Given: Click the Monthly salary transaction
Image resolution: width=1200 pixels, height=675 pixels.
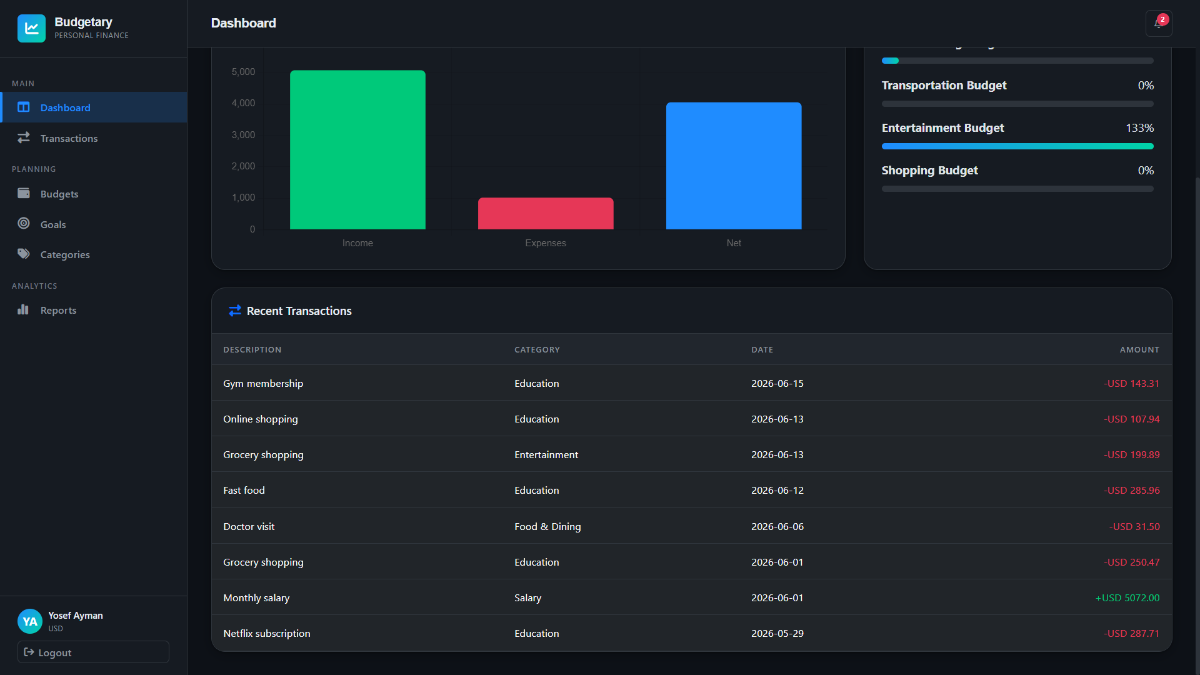Looking at the screenshot, I should tap(691, 597).
